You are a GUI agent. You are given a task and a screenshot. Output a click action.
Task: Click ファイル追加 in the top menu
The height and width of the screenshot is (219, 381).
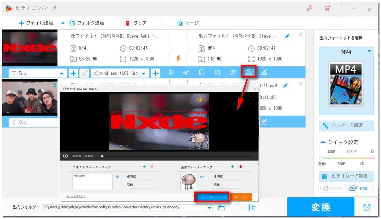tap(36, 23)
